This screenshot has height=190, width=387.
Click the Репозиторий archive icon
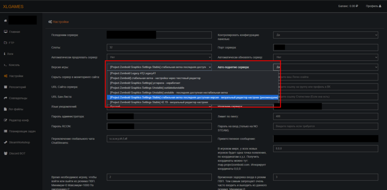pos(5,87)
